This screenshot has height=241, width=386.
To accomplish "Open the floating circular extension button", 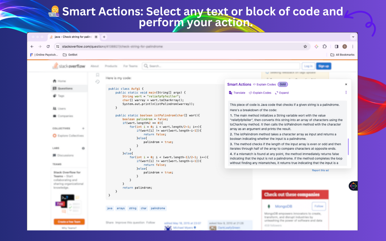I will pos(353,186).
